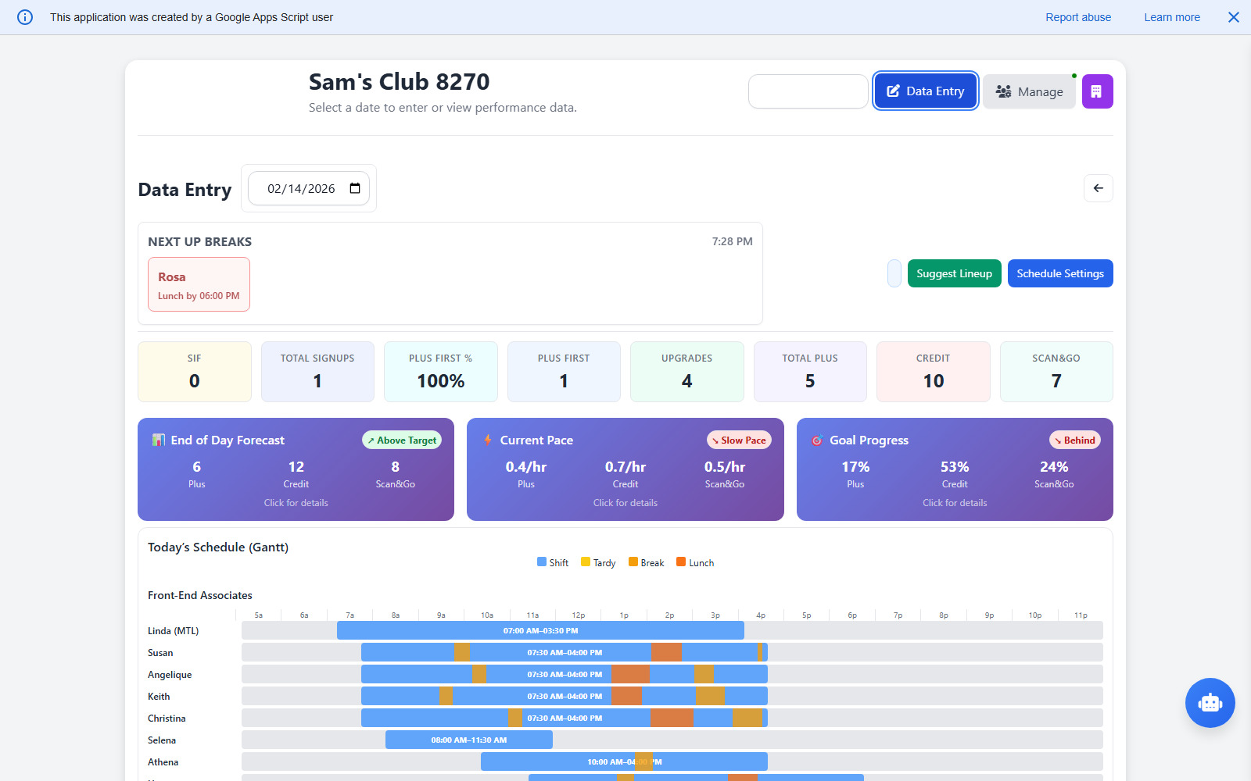Click the back arrow icon above the breaks panel
Screen dimensions: 1251x781
click(1098, 188)
